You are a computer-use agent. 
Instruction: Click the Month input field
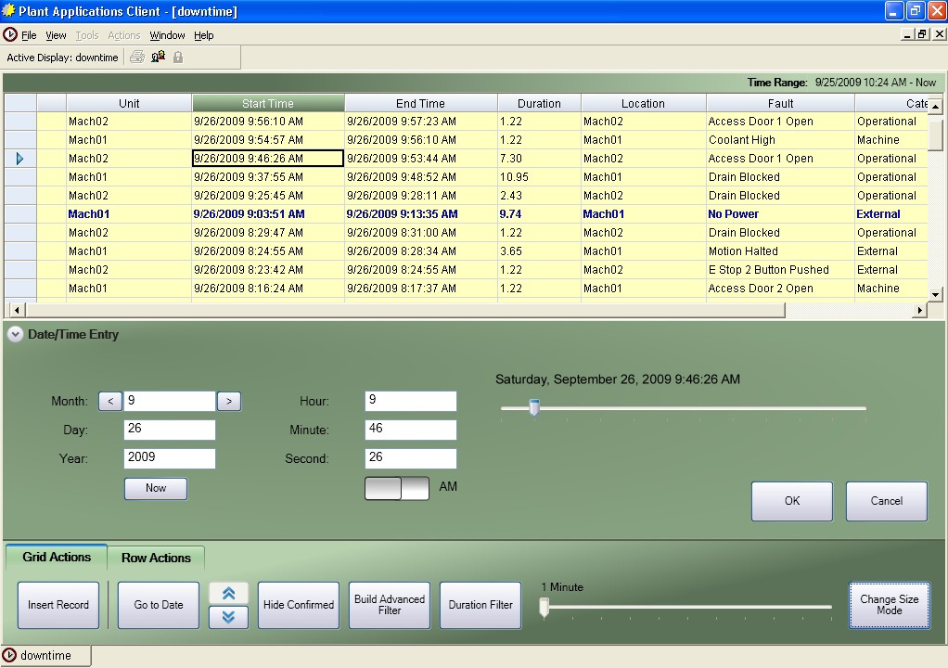pos(169,401)
